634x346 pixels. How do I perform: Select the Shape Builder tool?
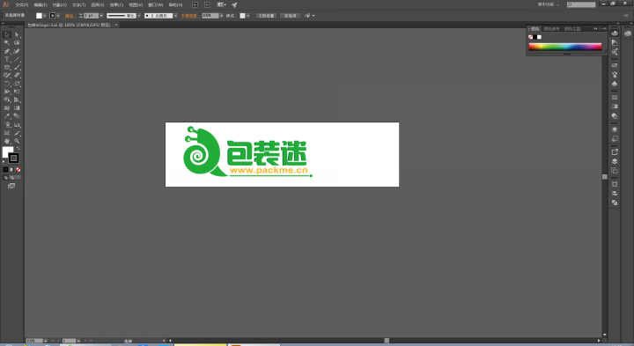click(x=7, y=99)
